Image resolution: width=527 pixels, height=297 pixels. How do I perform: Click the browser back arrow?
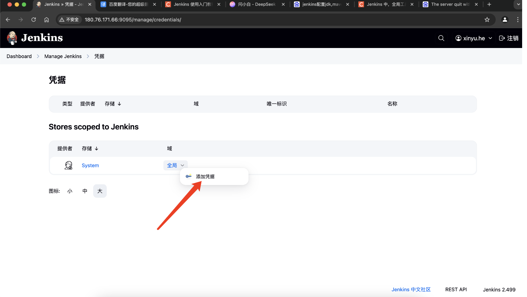(x=8, y=19)
